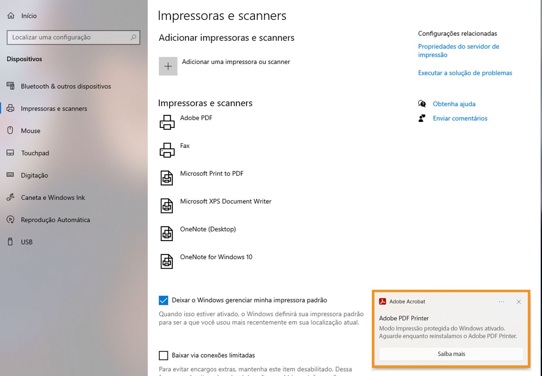Select the Bluetooth & outros dispositivos icon
Image resolution: width=542 pixels, height=376 pixels.
[10, 86]
